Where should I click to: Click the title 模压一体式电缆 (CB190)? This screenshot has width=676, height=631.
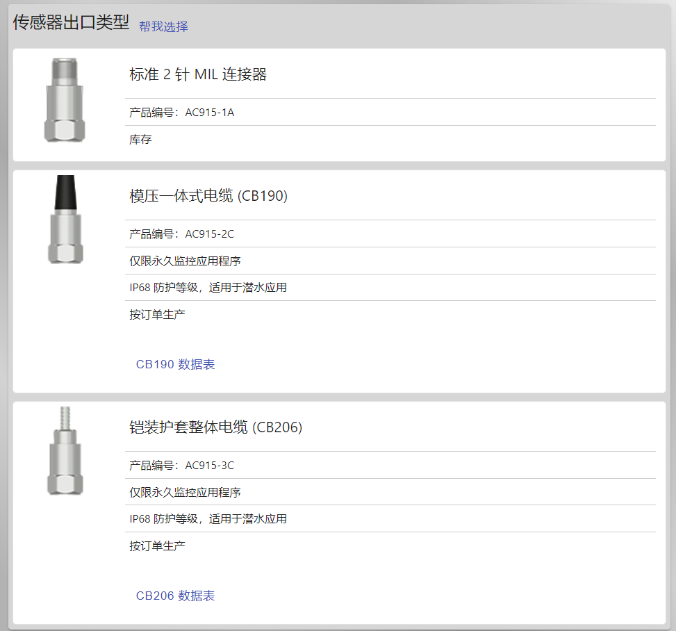tap(208, 196)
